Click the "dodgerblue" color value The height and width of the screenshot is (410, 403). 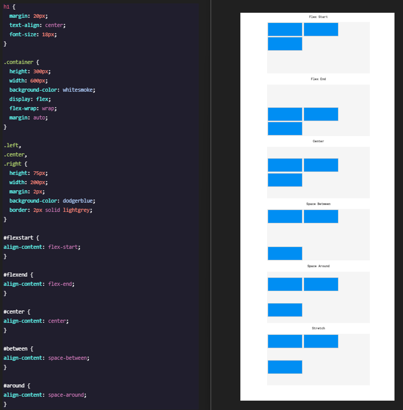(x=77, y=201)
